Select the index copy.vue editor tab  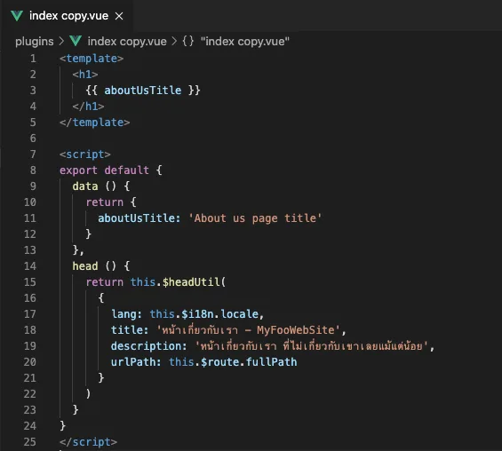(x=67, y=16)
